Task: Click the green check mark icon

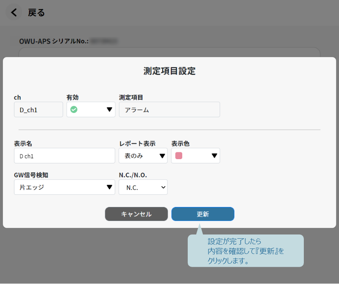Action: [x=74, y=110]
